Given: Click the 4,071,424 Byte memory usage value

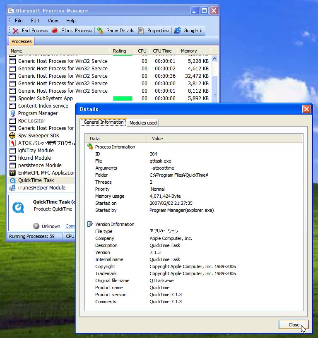Looking at the screenshot, I should pyautogui.click(x=165, y=196).
